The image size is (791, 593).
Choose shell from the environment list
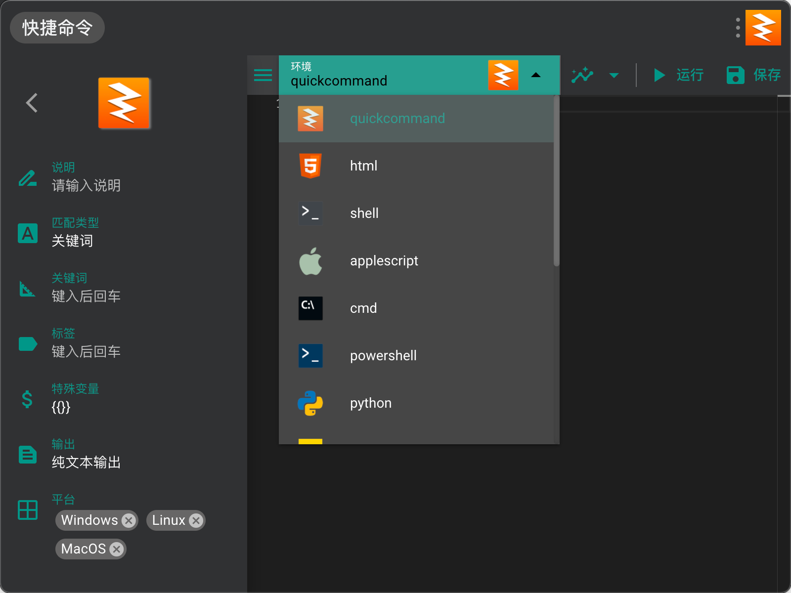tap(416, 213)
